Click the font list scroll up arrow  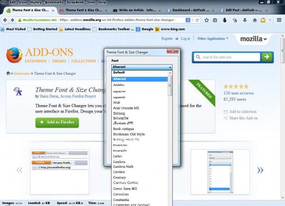click(x=170, y=73)
